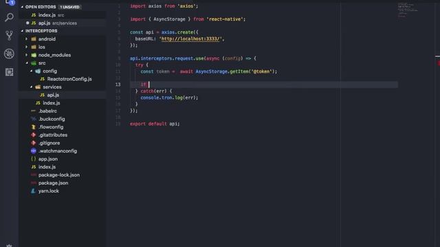Open the .flowconfig file
Image resolution: width=440 pixels, height=247 pixels.
pos(51,127)
